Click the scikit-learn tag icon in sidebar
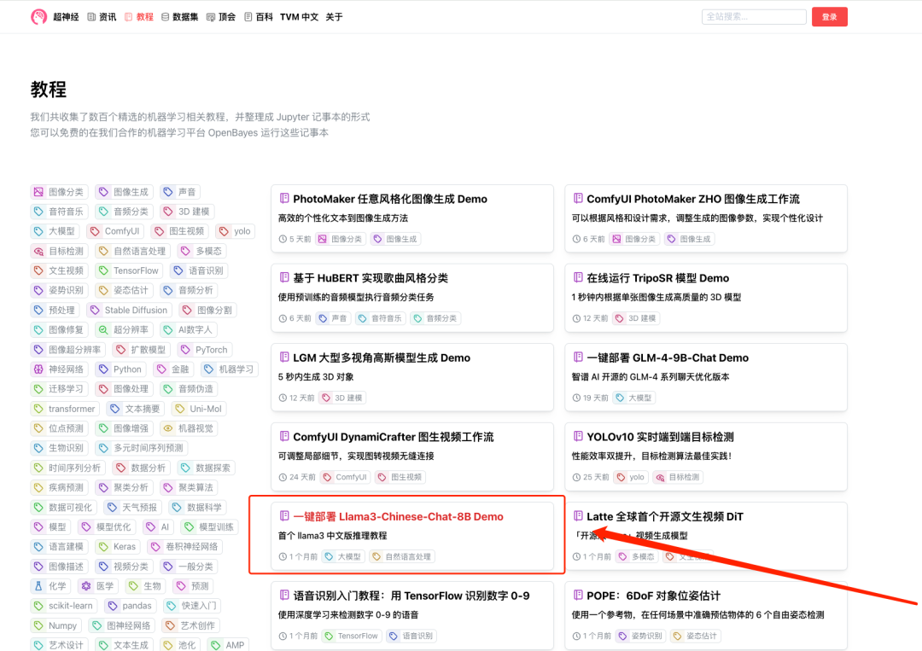Screen dimensions: 922x651 [x=38, y=606]
